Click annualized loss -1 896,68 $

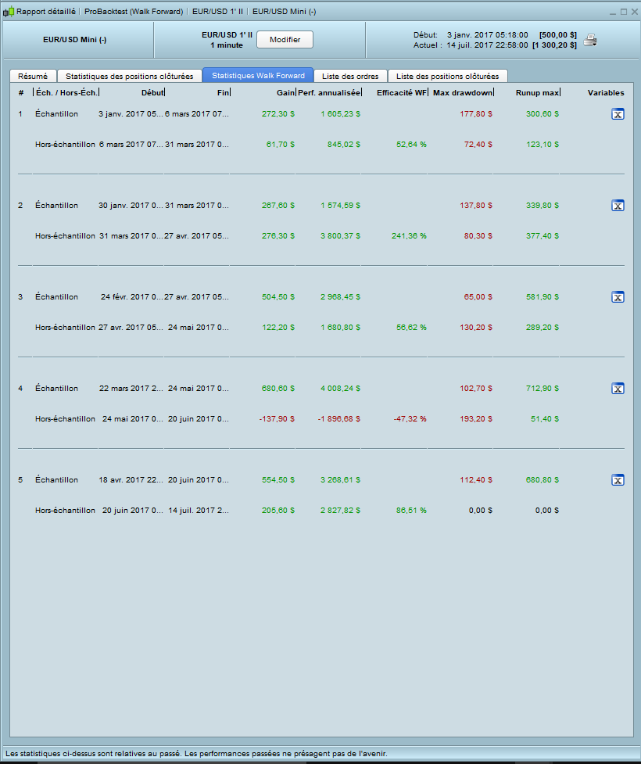coord(339,419)
